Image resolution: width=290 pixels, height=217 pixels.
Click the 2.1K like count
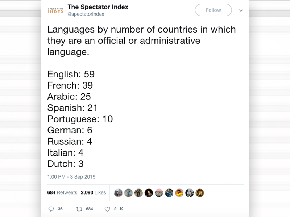[x=119, y=209]
